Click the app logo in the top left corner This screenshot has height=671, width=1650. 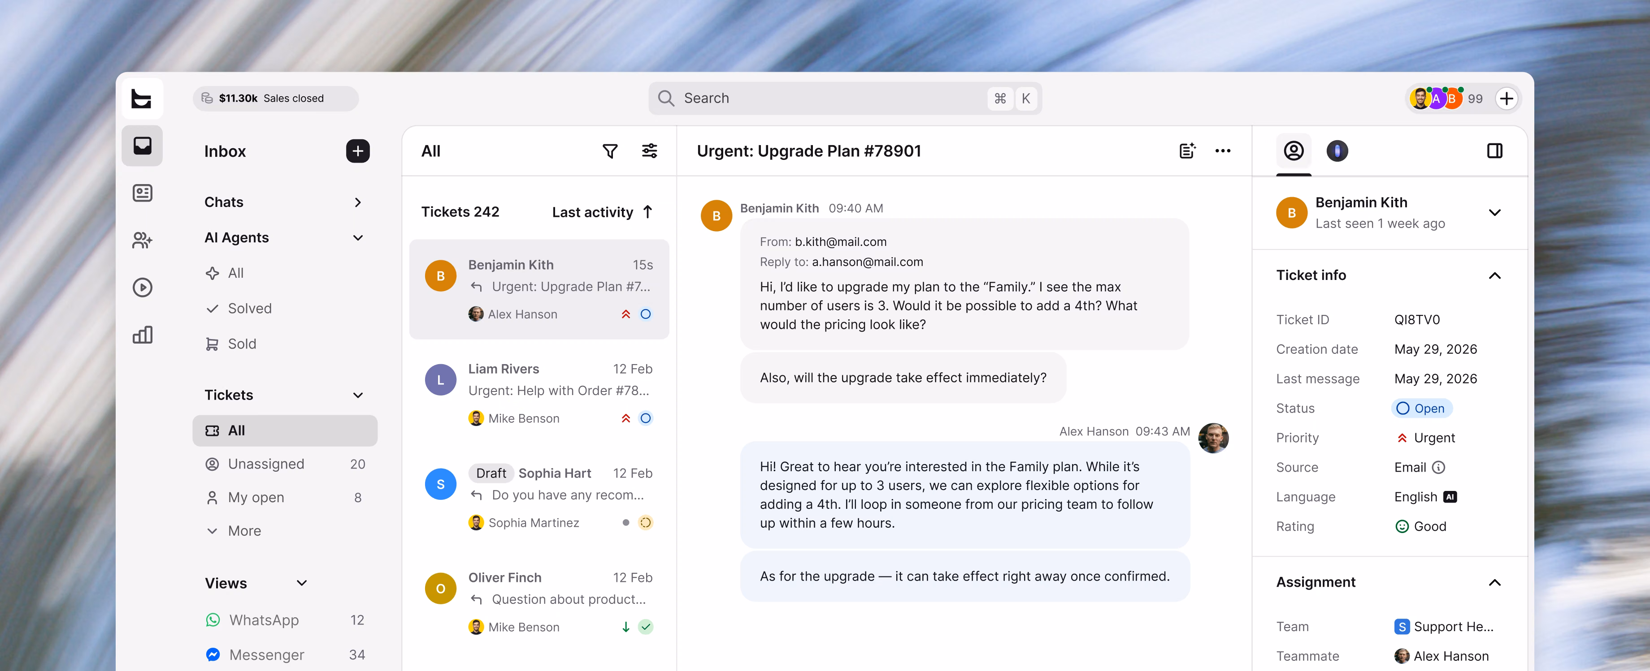click(x=142, y=99)
